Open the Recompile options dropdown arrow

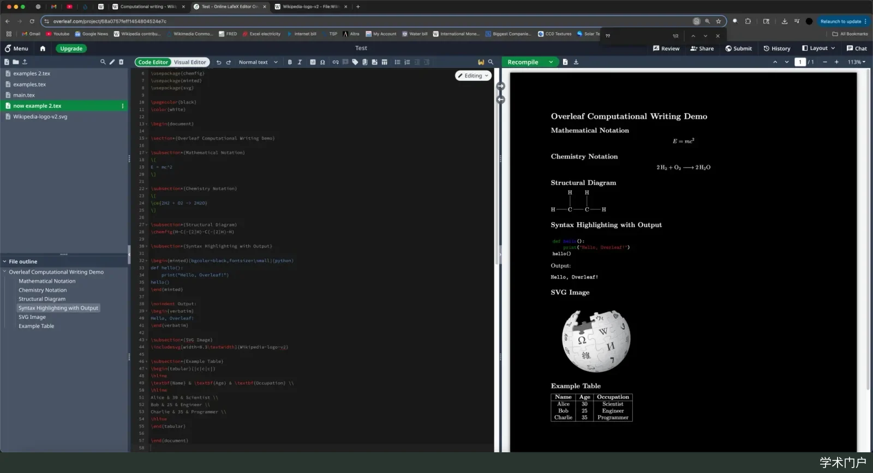[551, 62]
